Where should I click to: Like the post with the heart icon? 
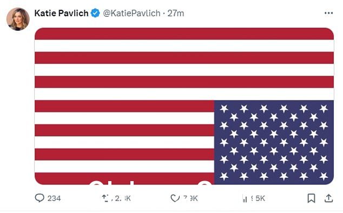pyautogui.click(x=175, y=198)
